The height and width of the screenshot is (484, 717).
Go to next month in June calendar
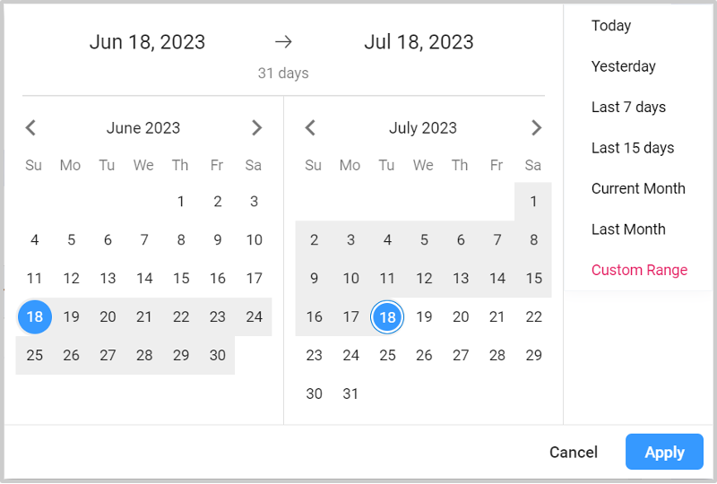point(256,128)
